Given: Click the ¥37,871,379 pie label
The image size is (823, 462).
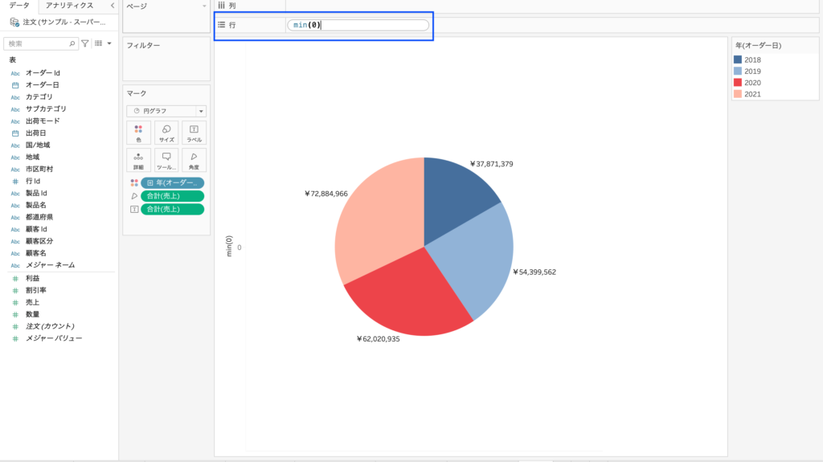Looking at the screenshot, I should pos(491,165).
